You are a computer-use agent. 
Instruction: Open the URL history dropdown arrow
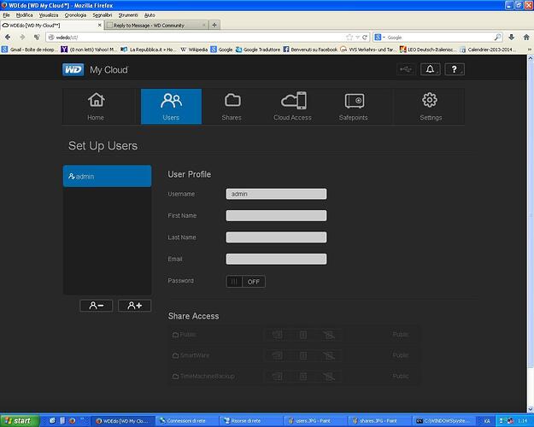(x=358, y=37)
